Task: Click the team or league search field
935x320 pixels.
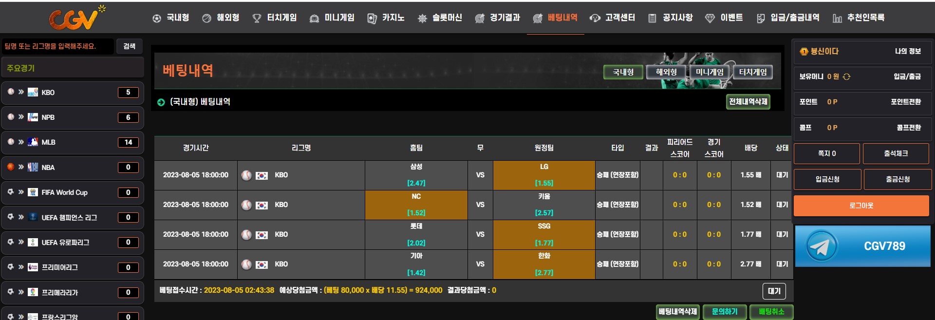Action: coord(57,46)
